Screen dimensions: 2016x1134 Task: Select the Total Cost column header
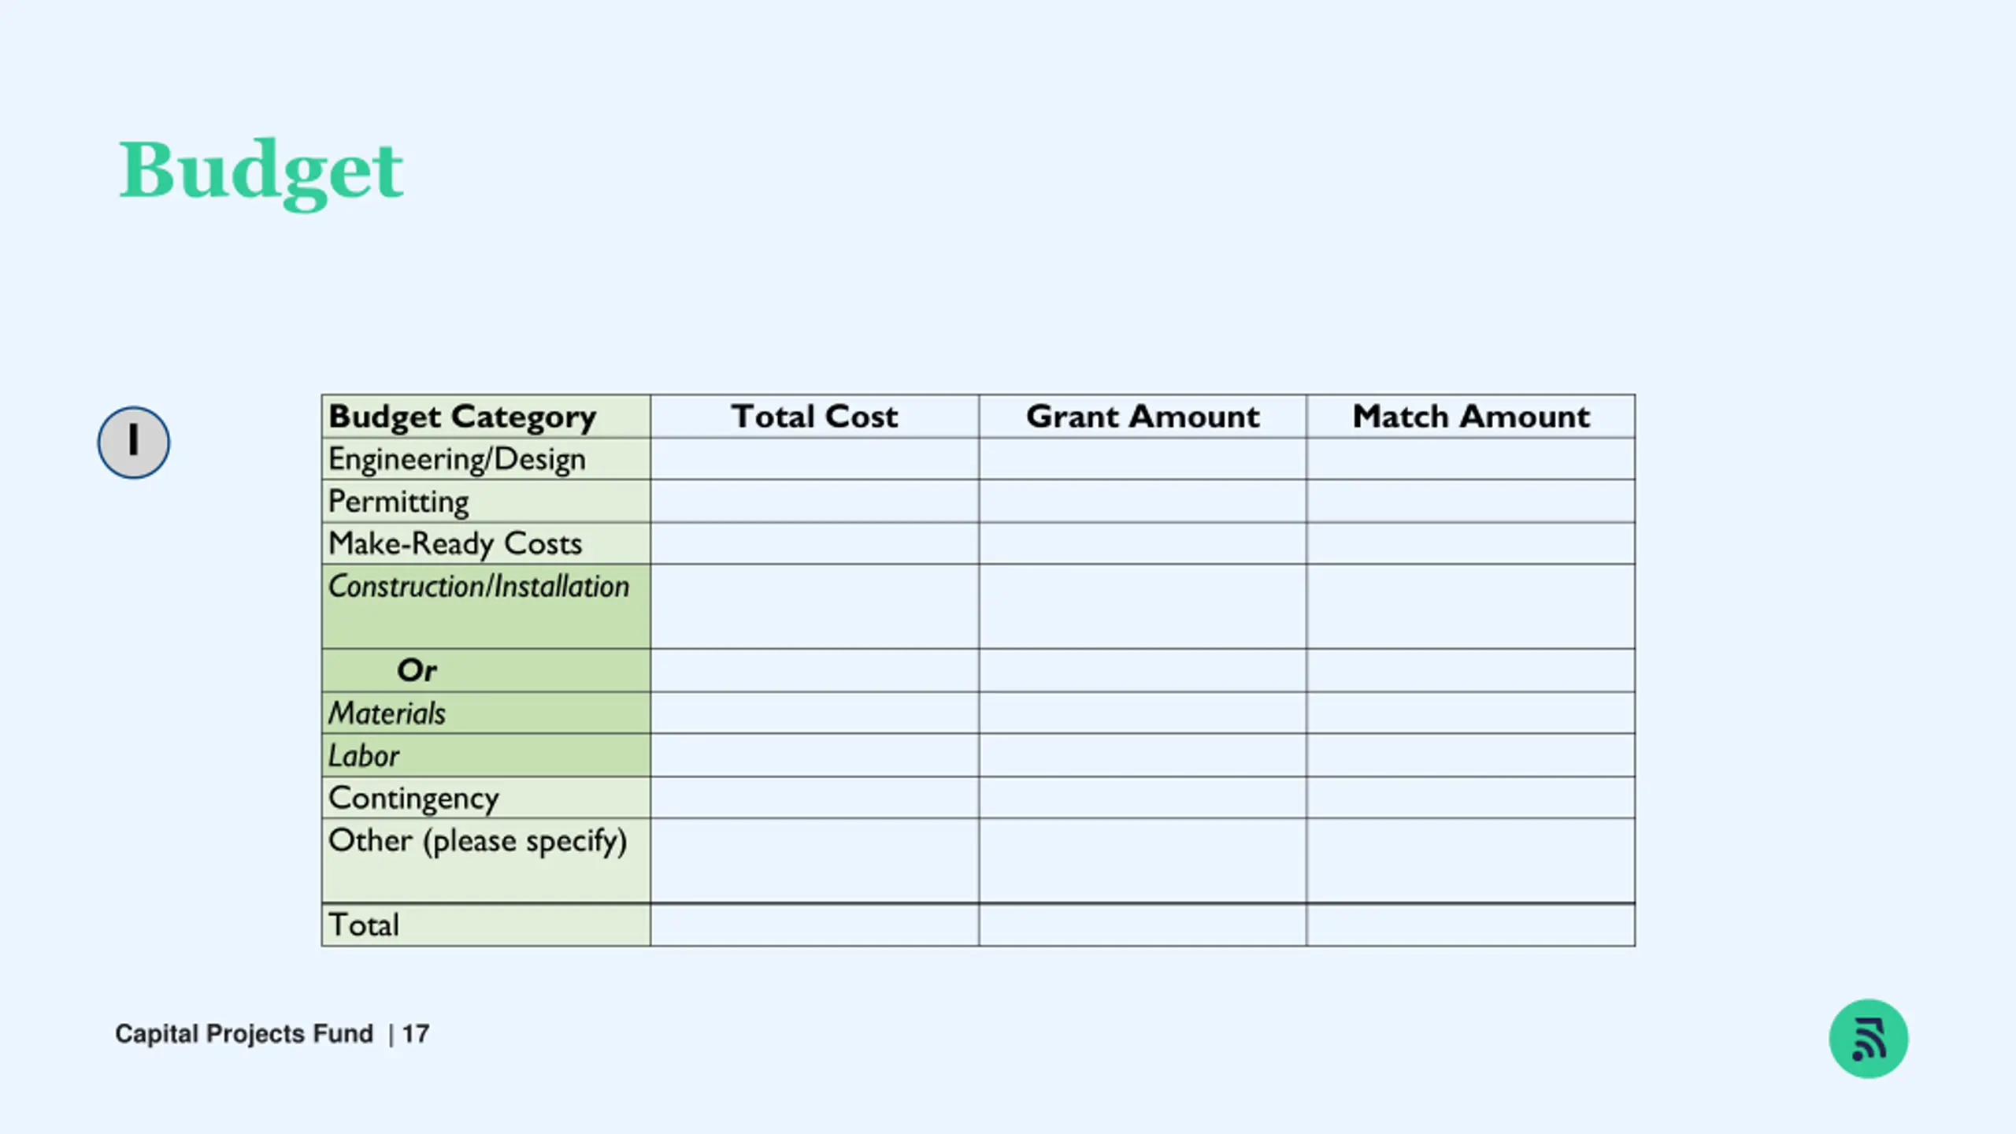(x=814, y=417)
